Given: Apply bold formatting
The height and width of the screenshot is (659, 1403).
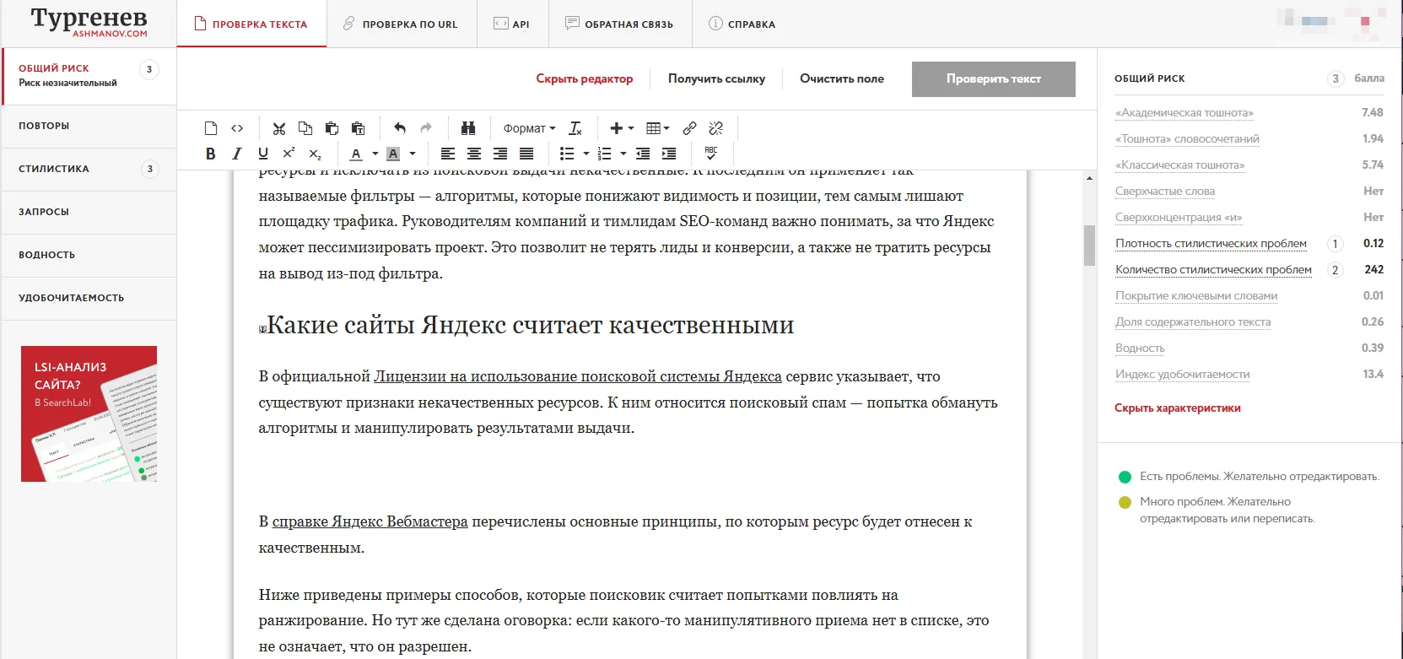Looking at the screenshot, I should pos(211,154).
